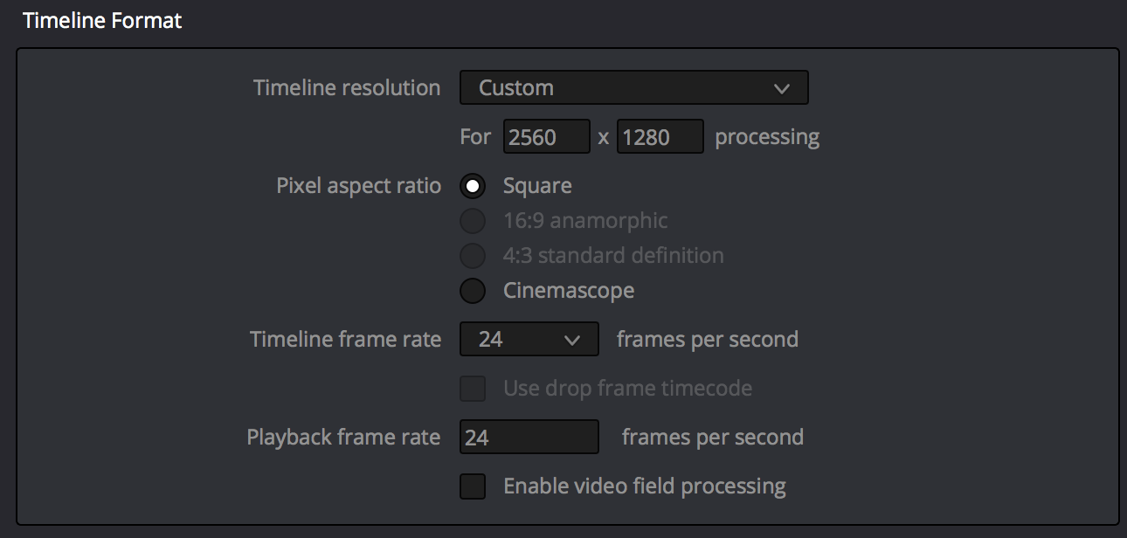Choose the 4:3 standard definition option
The image size is (1127, 538).
click(473, 256)
